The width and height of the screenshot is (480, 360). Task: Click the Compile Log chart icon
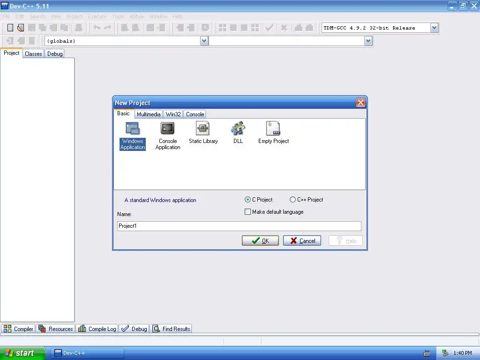tap(82, 329)
